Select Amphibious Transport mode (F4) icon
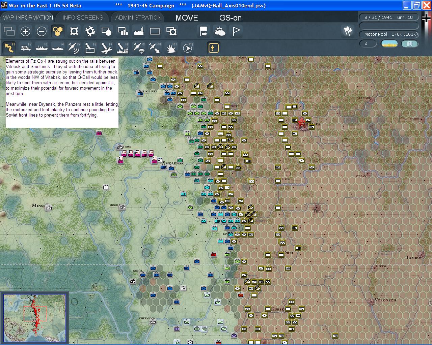Screen dimensions: 432x345 [58, 48]
